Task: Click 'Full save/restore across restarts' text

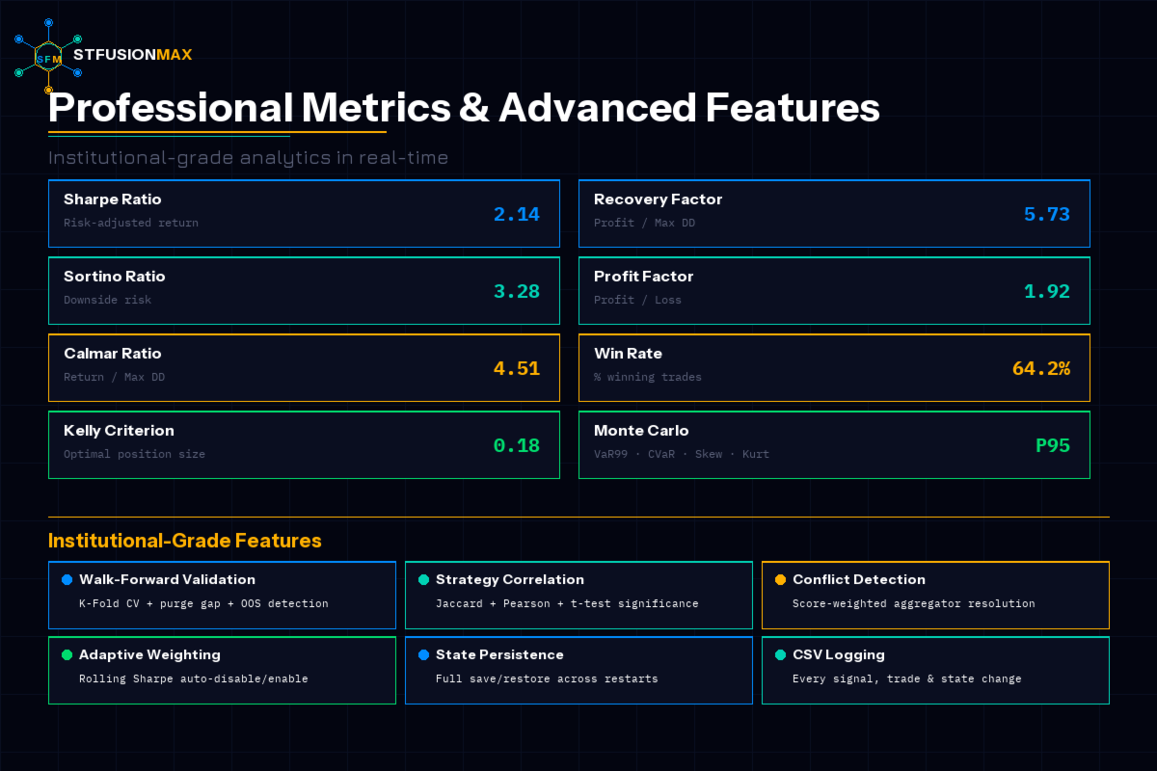Action: 547,678
